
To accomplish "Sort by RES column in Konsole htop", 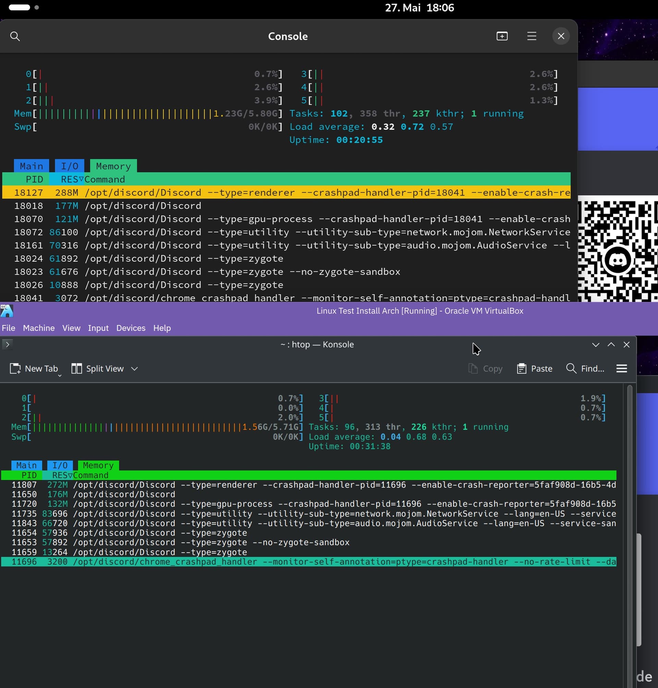I will click(60, 475).
